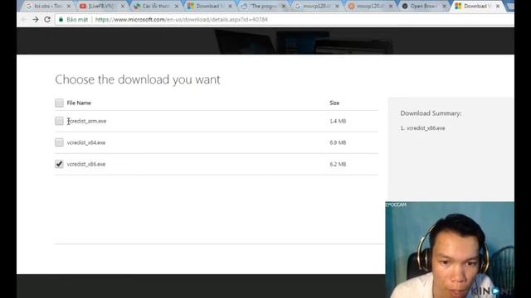The image size is (531, 298).
Task: Click the 'vcredist_arm.exe' file name
Action: coord(86,121)
